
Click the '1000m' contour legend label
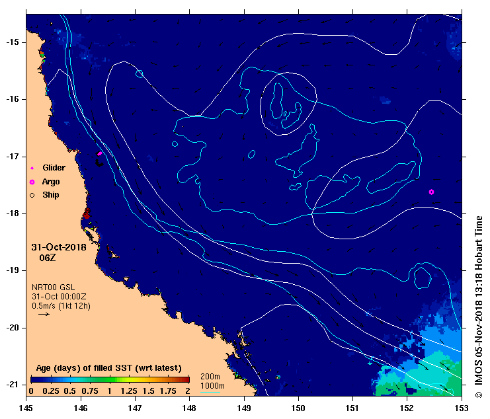tap(212, 386)
